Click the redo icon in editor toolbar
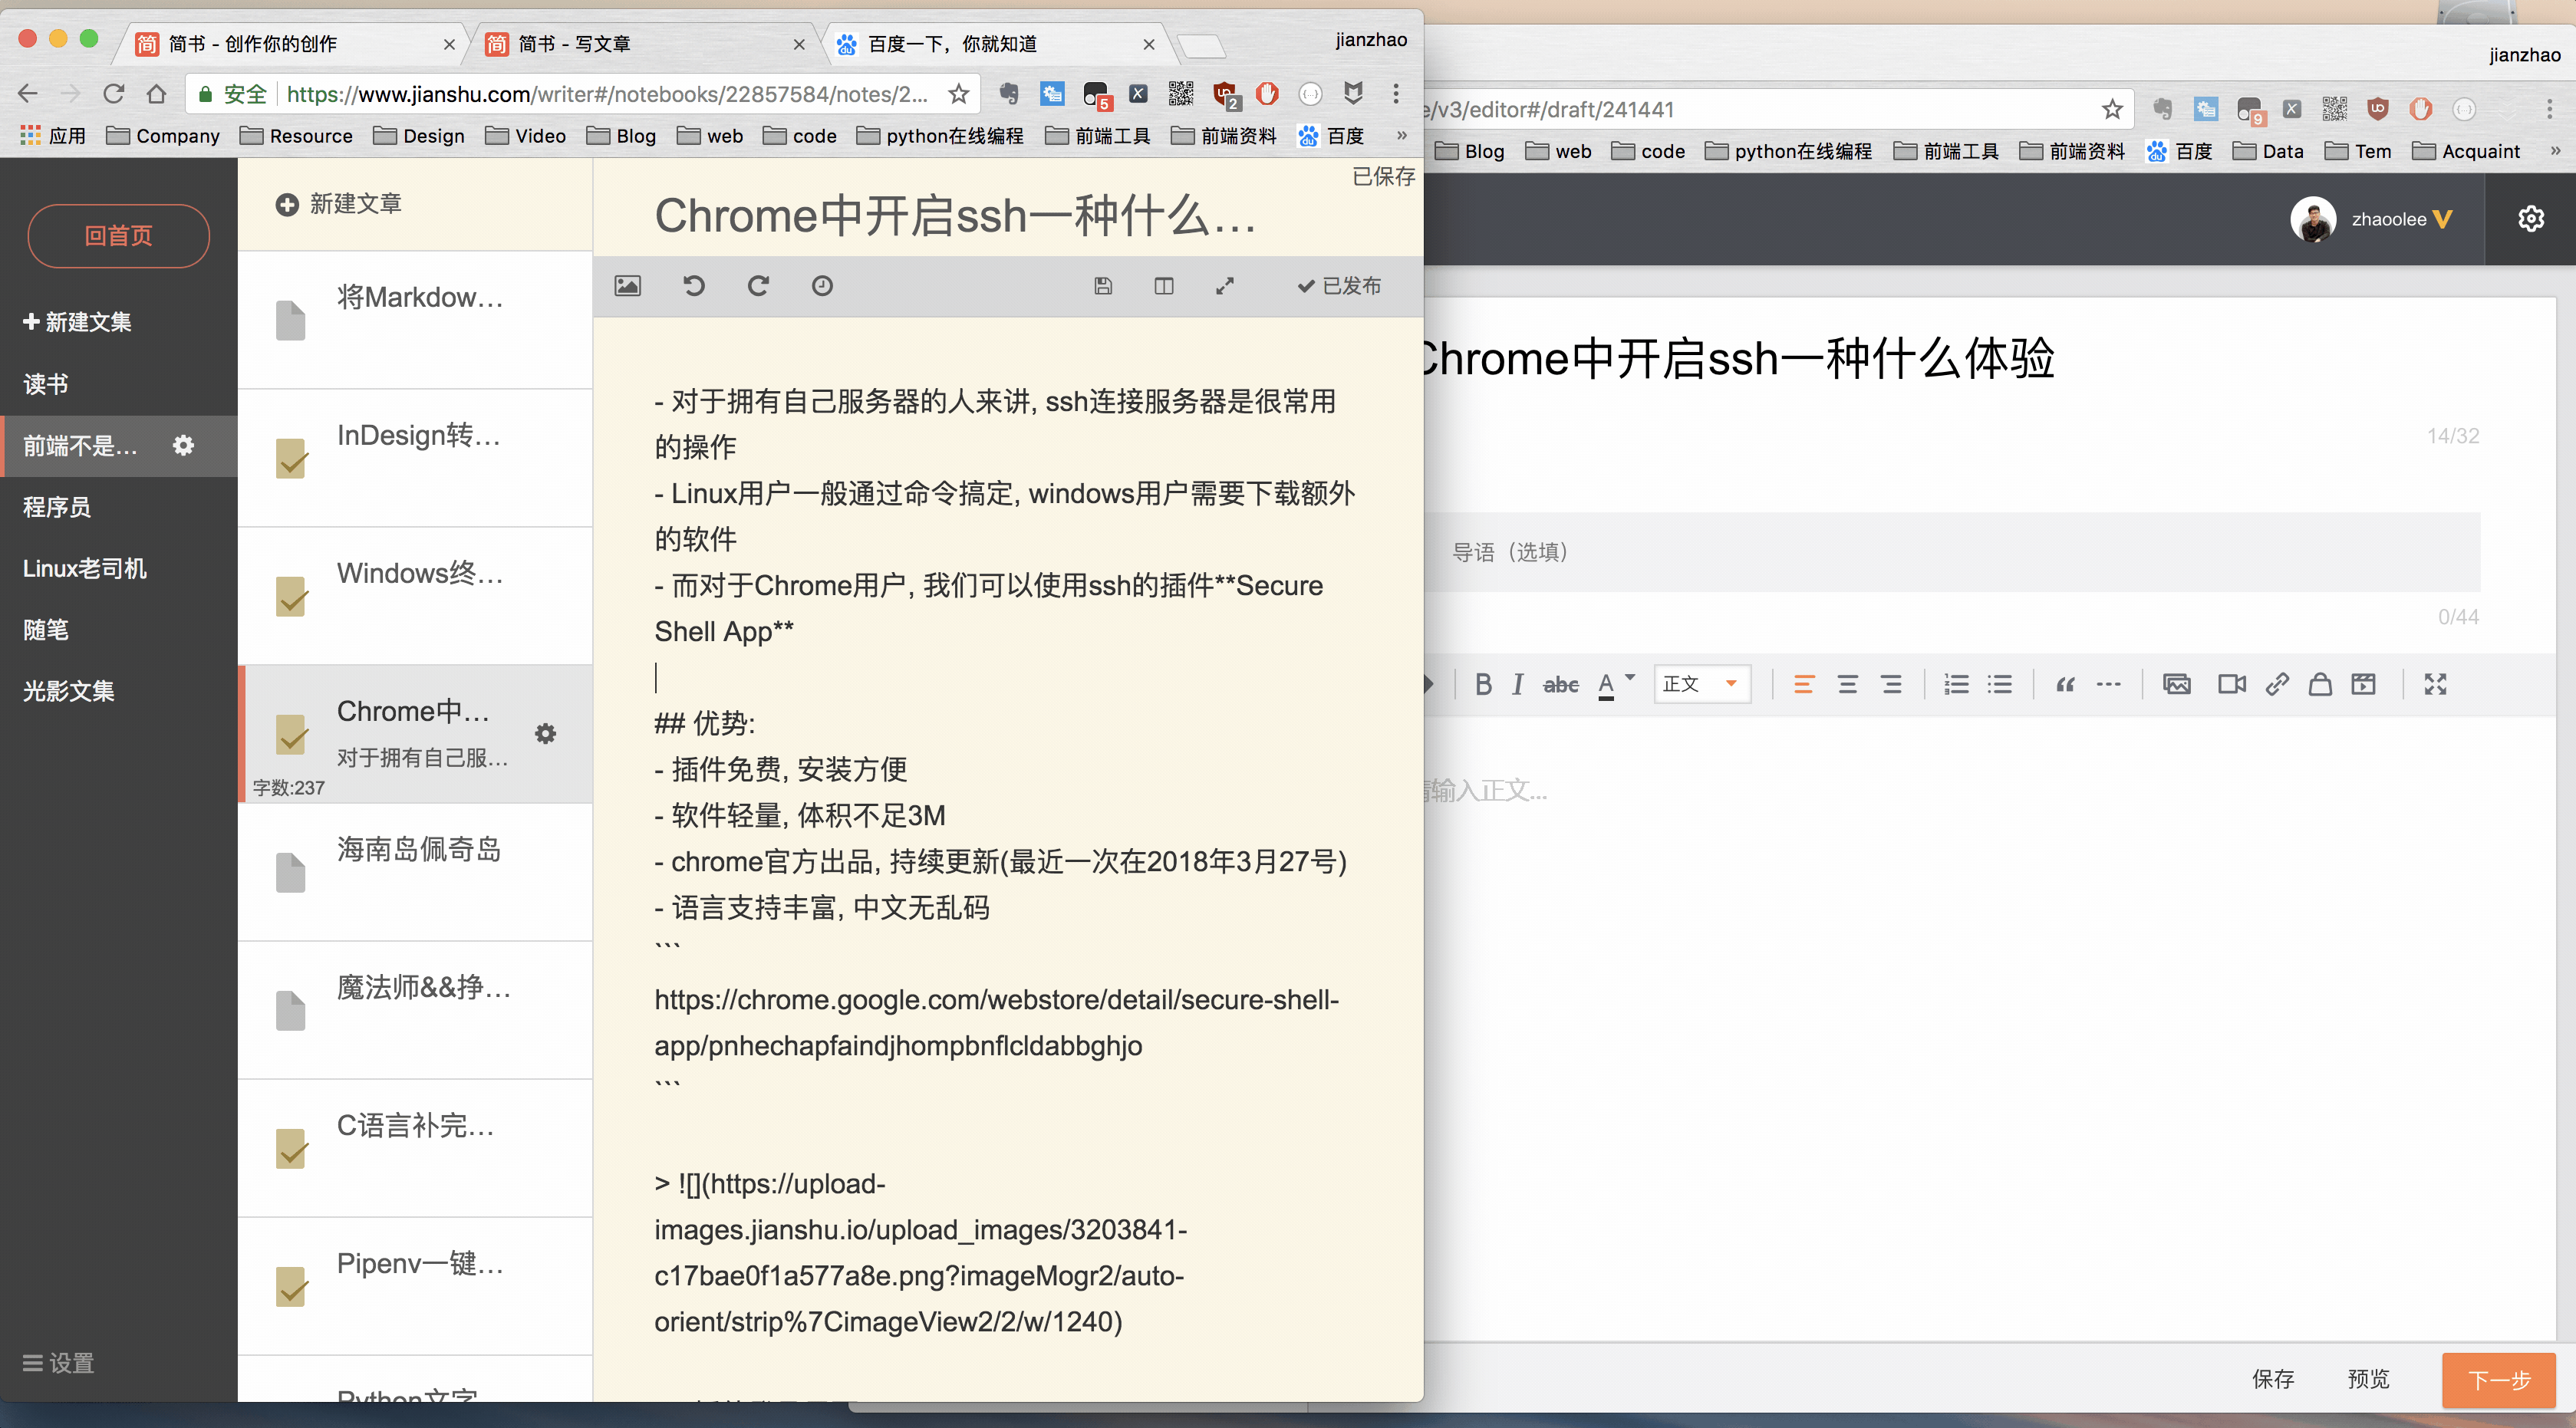 [x=758, y=286]
